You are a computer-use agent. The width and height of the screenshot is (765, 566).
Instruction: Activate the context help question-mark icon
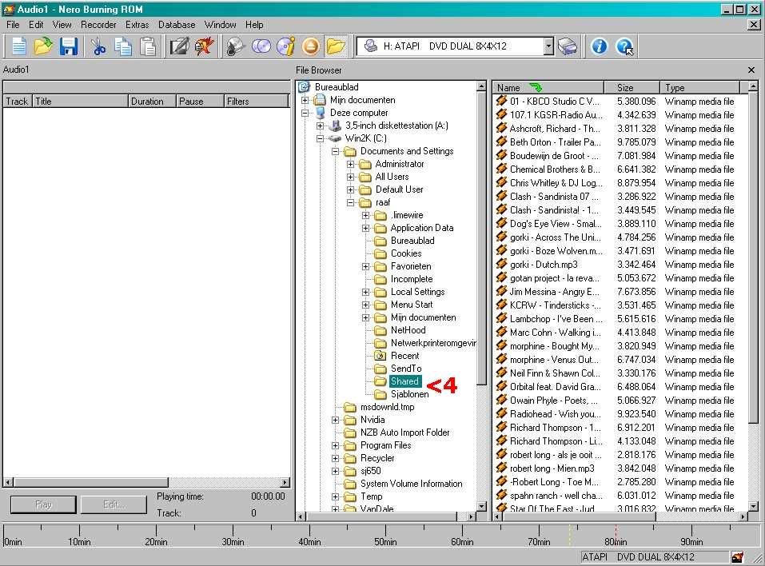pos(624,47)
